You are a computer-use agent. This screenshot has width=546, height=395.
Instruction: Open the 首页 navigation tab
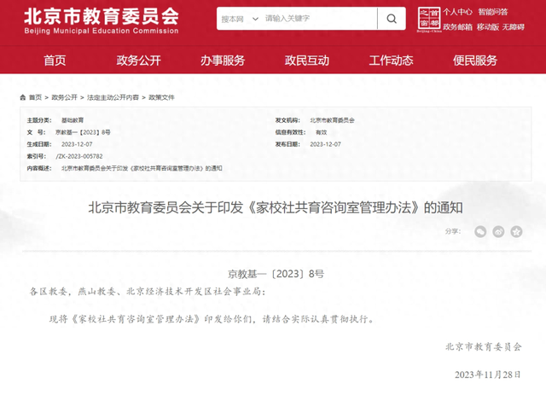point(55,61)
